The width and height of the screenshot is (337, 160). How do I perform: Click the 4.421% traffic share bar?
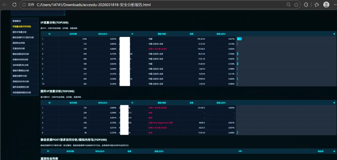(239, 39)
